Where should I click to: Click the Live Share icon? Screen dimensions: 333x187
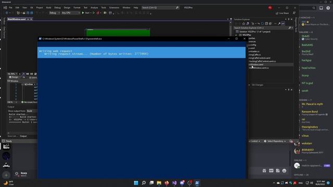click(277, 13)
